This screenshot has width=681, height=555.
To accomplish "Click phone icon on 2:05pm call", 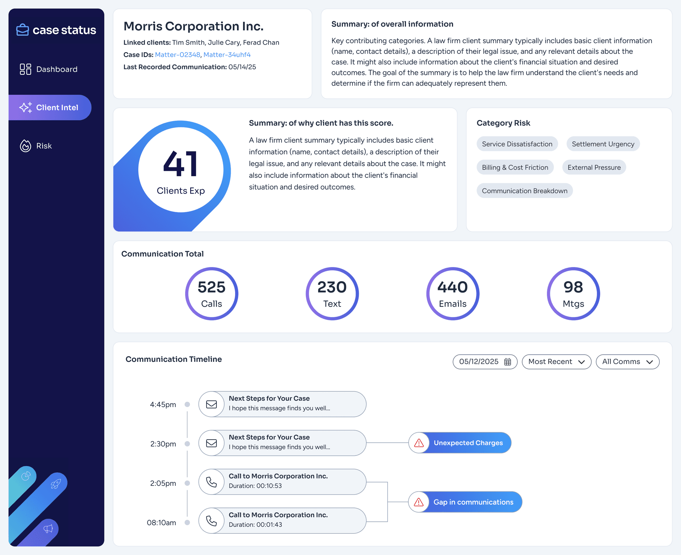I will coord(211,482).
